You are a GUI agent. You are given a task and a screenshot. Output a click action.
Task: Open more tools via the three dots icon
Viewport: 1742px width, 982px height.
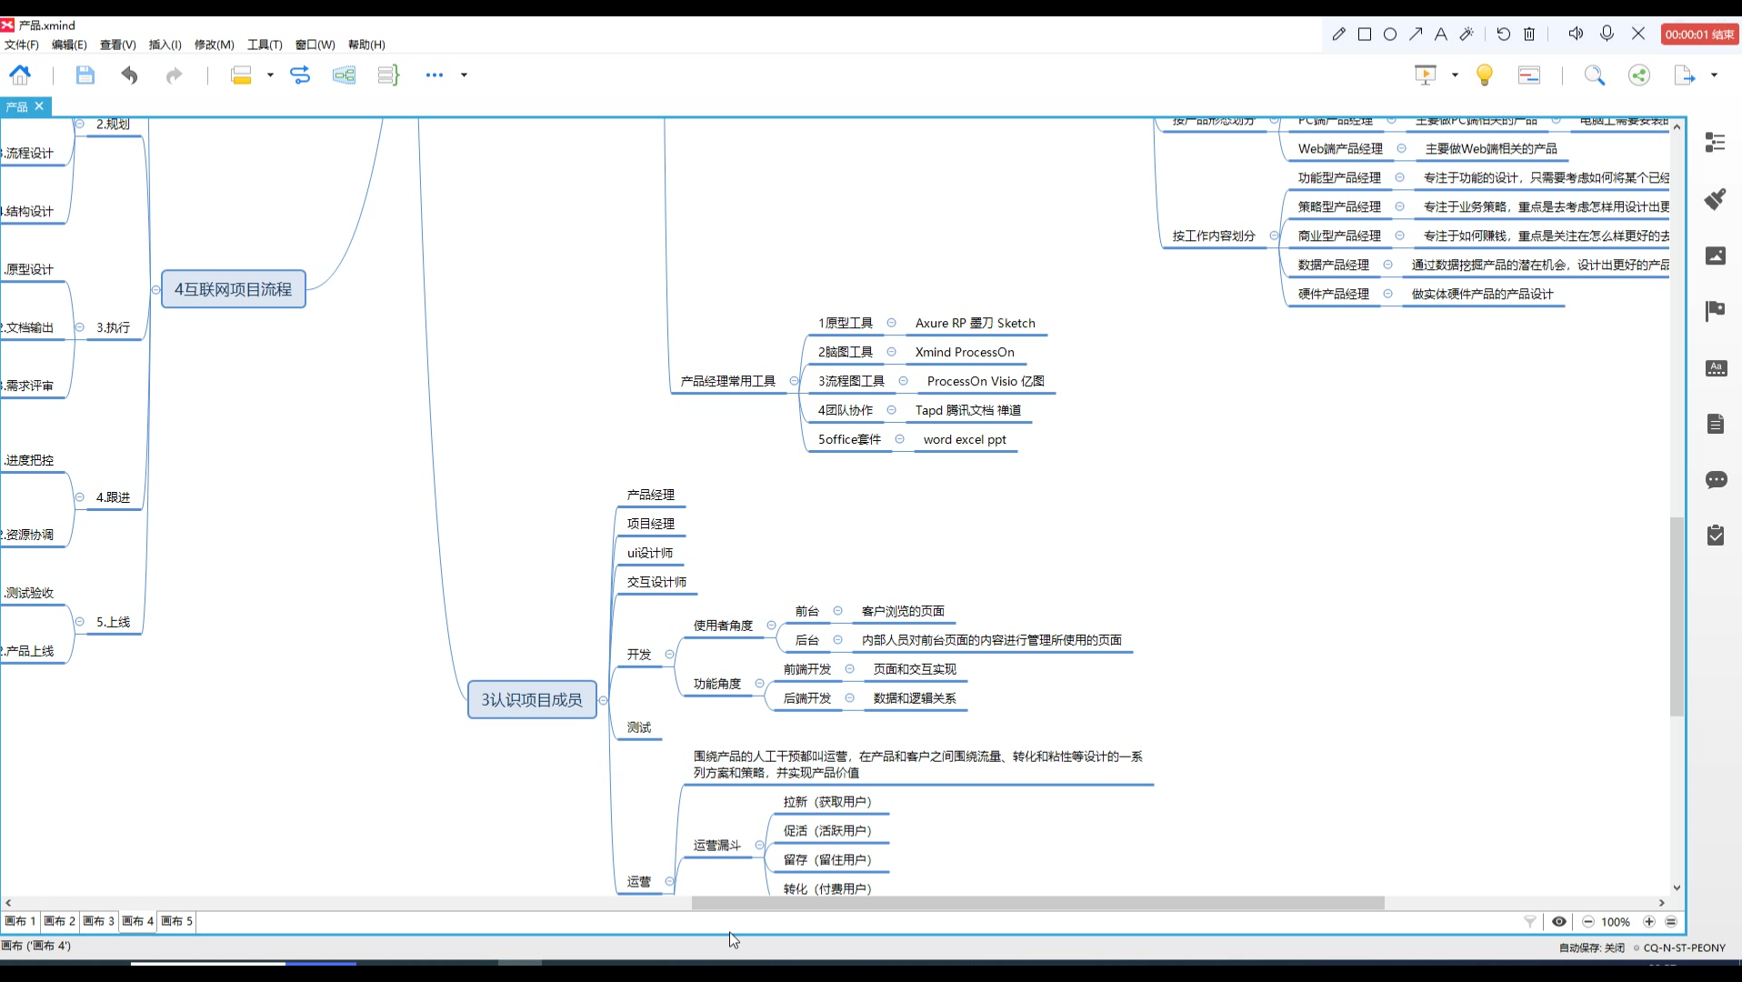tap(435, 75)
